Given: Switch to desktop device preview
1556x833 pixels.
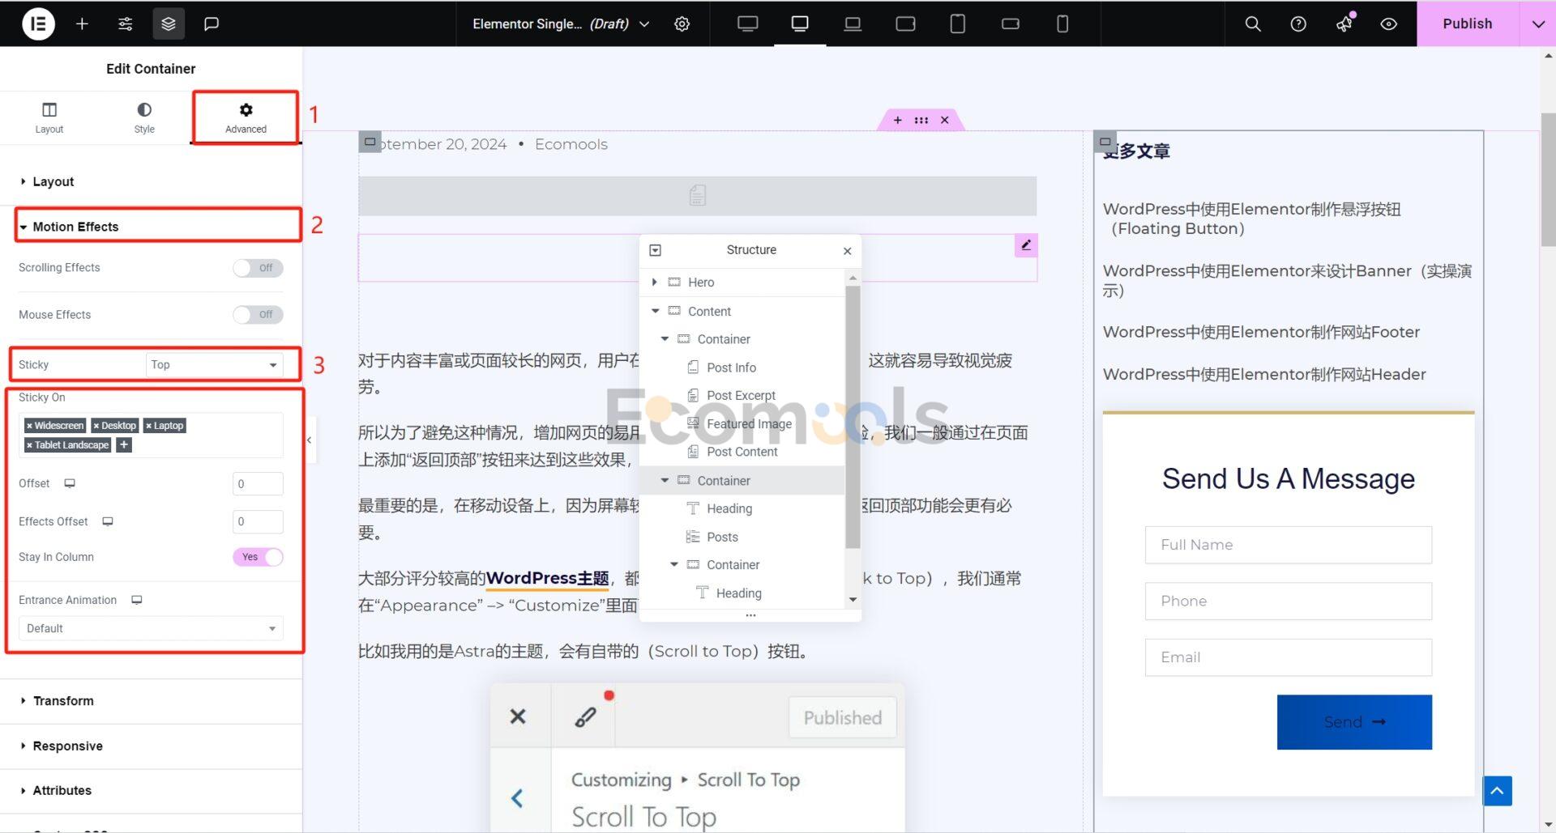Looking at the screenshot, I should point(800,23).
